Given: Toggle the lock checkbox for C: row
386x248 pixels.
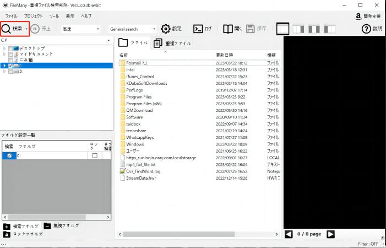Looking at the screenshot, I should (x=95, y=155).
